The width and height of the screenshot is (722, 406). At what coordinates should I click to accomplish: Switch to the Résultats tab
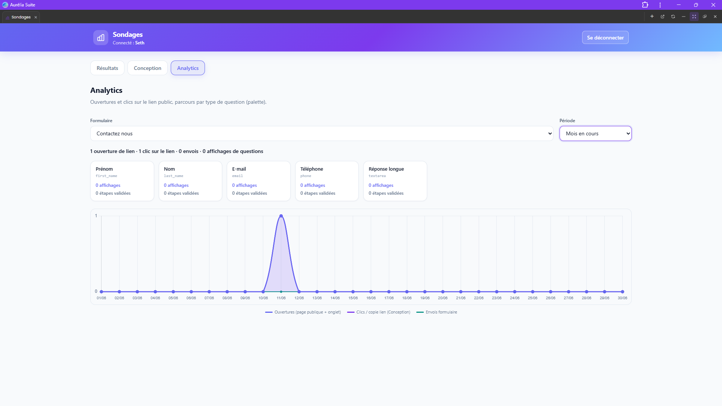coord(107,68)
